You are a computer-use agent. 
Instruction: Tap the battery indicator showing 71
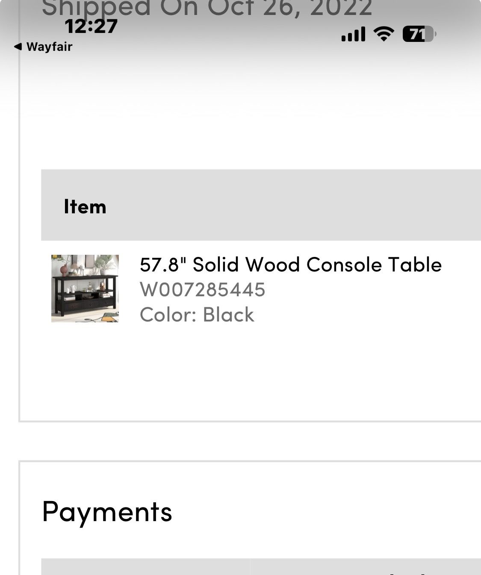click(x=417, y=33)
